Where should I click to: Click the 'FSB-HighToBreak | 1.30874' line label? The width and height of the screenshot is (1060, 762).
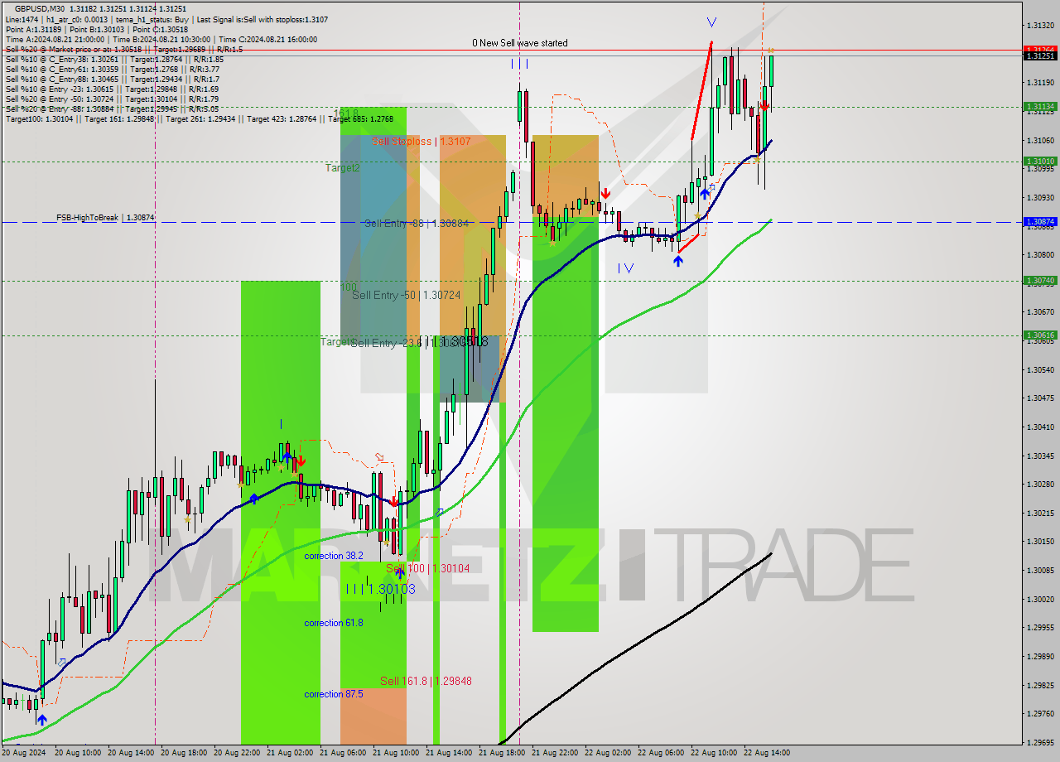[x=105, y=217]
